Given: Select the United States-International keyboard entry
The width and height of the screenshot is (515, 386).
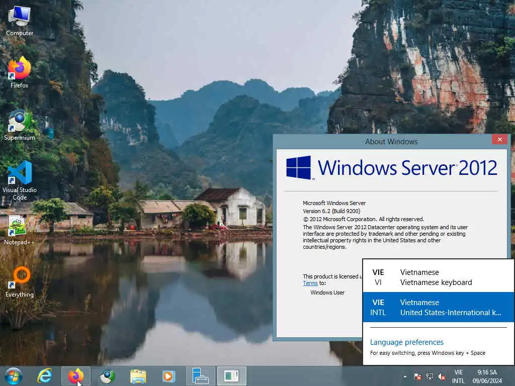Looking at the screenshot, I should [x=439, y=307].
